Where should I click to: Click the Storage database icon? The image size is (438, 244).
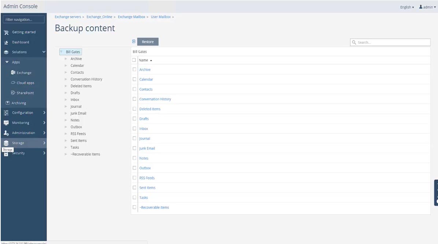pyautogui.click(x=6, y=143)
